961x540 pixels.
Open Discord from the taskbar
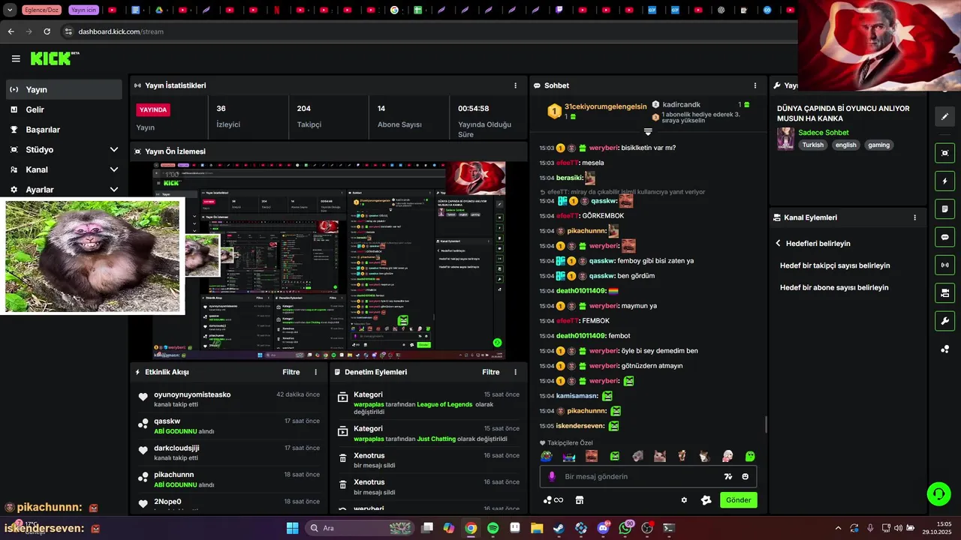tap(603, 528)
